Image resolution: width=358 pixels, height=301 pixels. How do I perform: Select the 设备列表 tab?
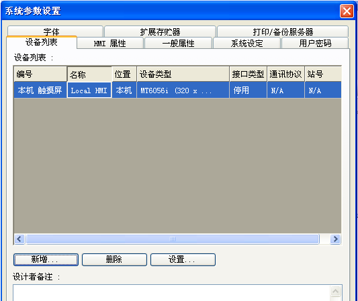[x=42, y=42]
